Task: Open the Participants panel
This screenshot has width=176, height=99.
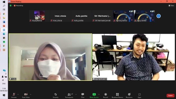Action: point(69,95)
